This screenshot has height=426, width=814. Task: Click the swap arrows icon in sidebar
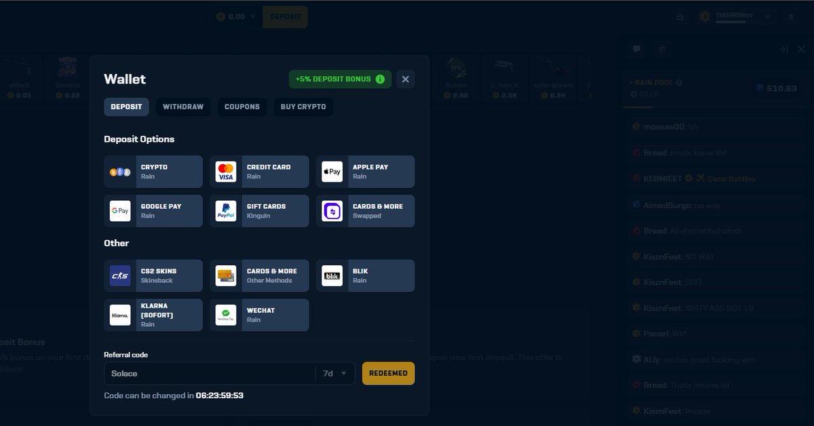662,49
